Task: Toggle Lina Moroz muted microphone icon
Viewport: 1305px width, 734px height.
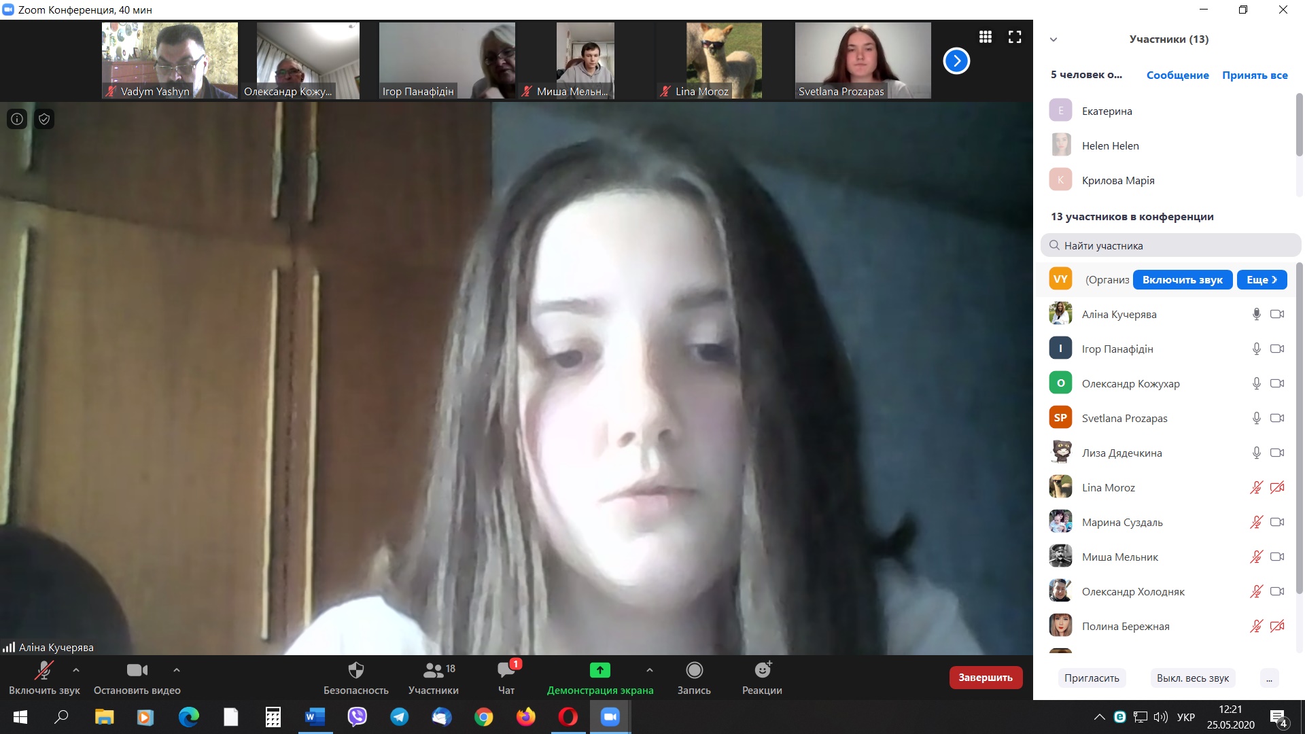Action: click(x=1256, y=487)
